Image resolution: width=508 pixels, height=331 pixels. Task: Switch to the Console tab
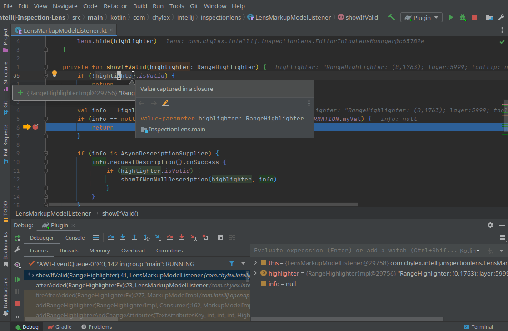point(75,237)
